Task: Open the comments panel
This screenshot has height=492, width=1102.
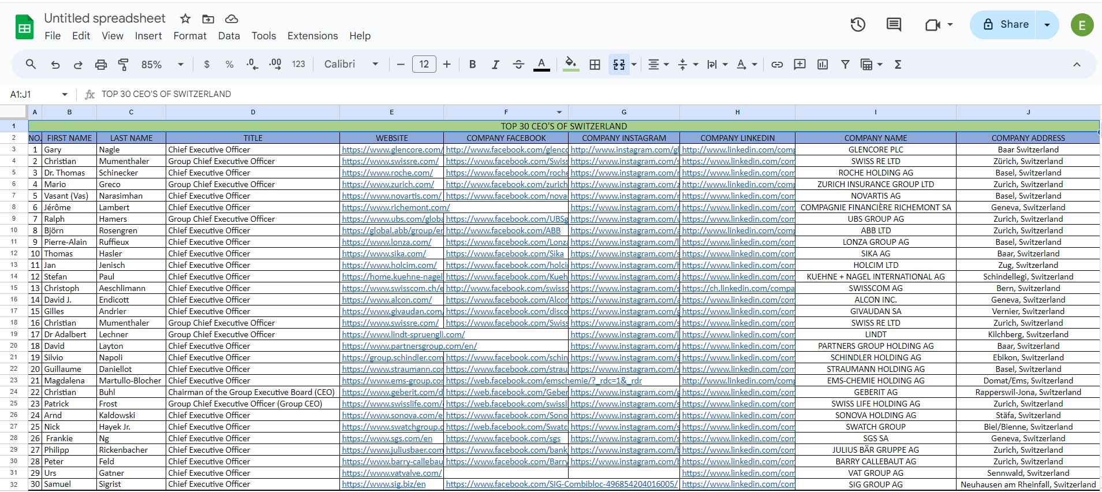Action: (894, 24)
